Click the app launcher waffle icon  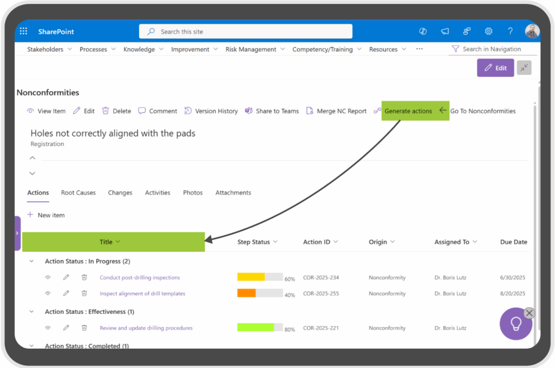tap(23, 31)
